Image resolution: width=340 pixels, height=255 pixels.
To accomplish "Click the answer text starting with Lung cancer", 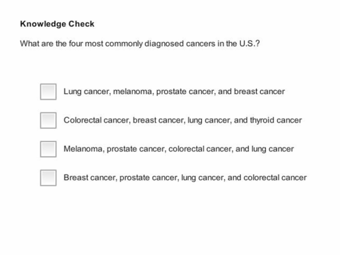I will point(174,91).
